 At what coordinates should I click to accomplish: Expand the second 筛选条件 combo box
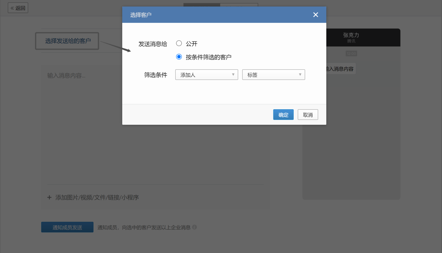coord(273,74)
